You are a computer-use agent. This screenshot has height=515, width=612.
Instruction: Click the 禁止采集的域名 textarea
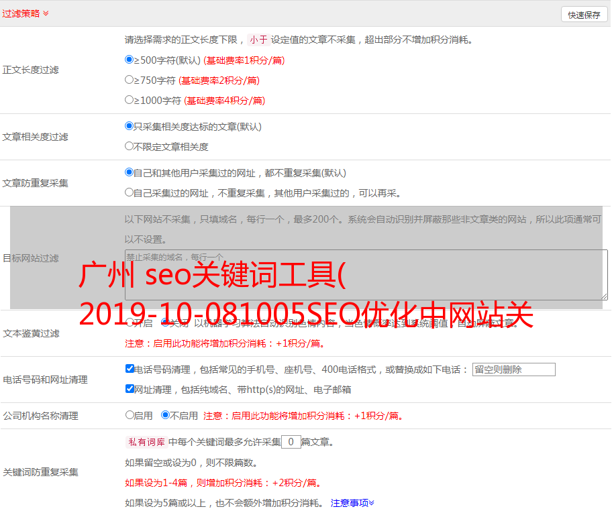point(366,275)
